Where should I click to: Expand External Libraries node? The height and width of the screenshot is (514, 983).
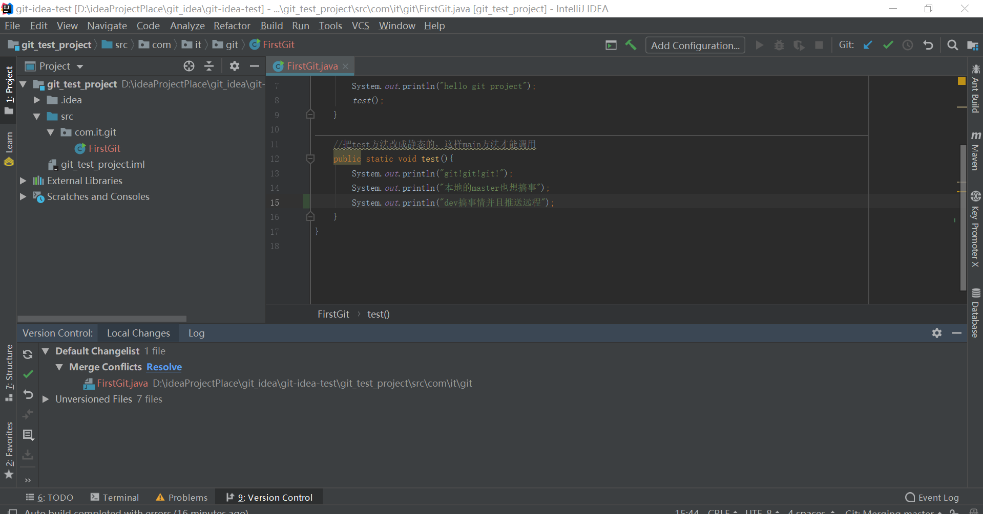[23, 181]
